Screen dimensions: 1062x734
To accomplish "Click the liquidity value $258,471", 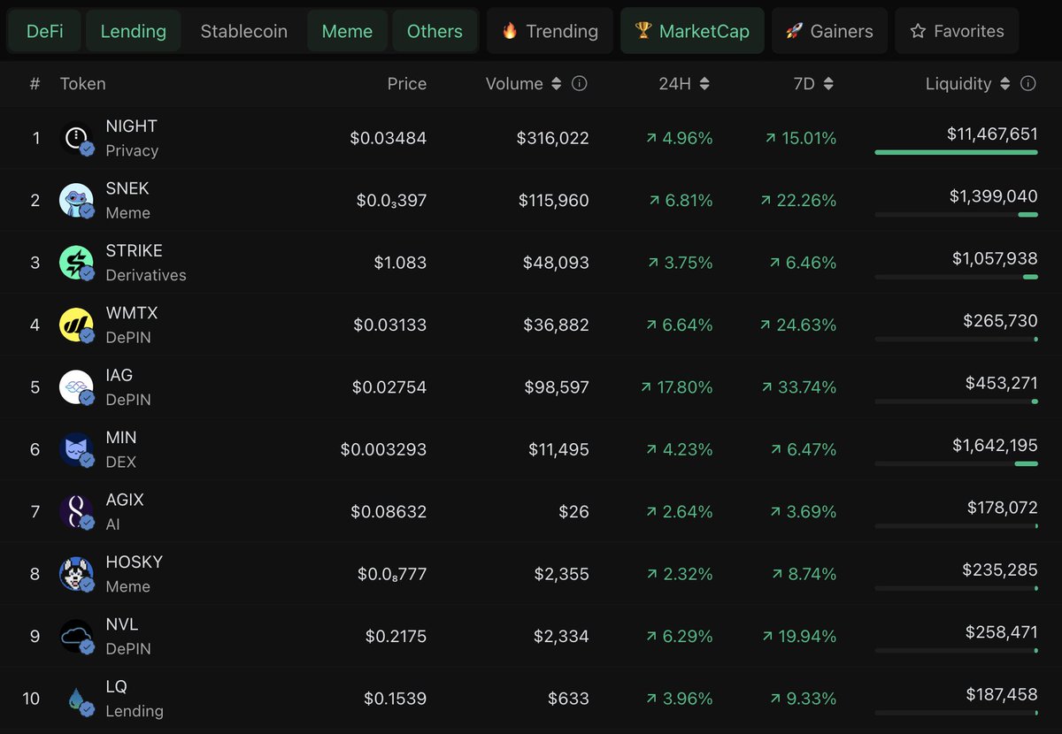I will point(1002,631).
